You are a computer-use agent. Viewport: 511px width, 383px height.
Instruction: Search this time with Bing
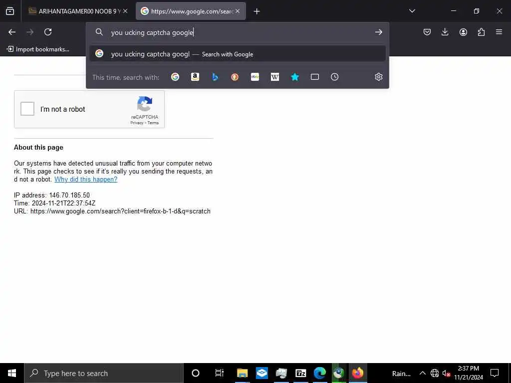click(215, 77)
